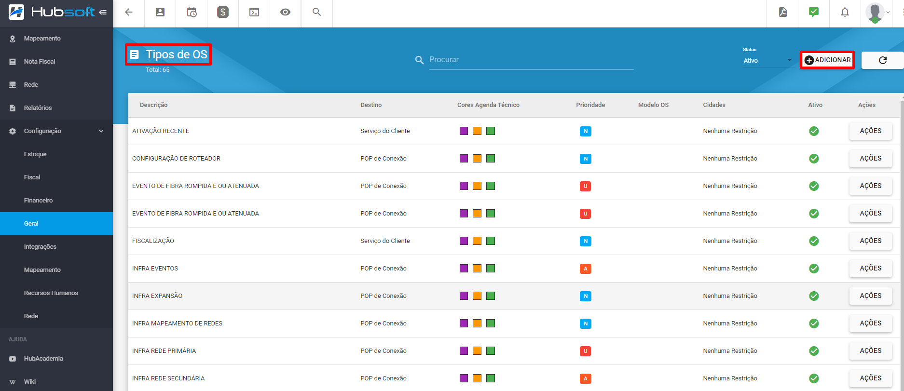Click the refresh list button
The height and width of the screenshot is (391, 904).
click(882, 60)
